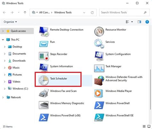Image resolution: width=152 pixels, height=129 pixels.
Task: Expand the Documents tree node
Action: 4,54
